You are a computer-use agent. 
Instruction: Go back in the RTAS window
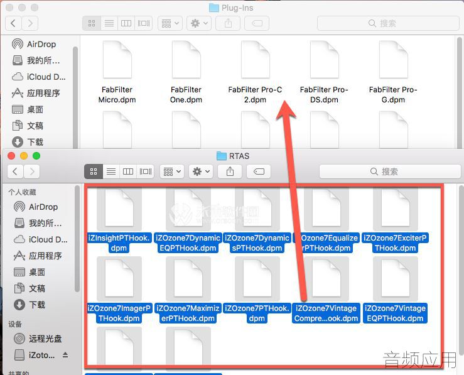point(15,171)
